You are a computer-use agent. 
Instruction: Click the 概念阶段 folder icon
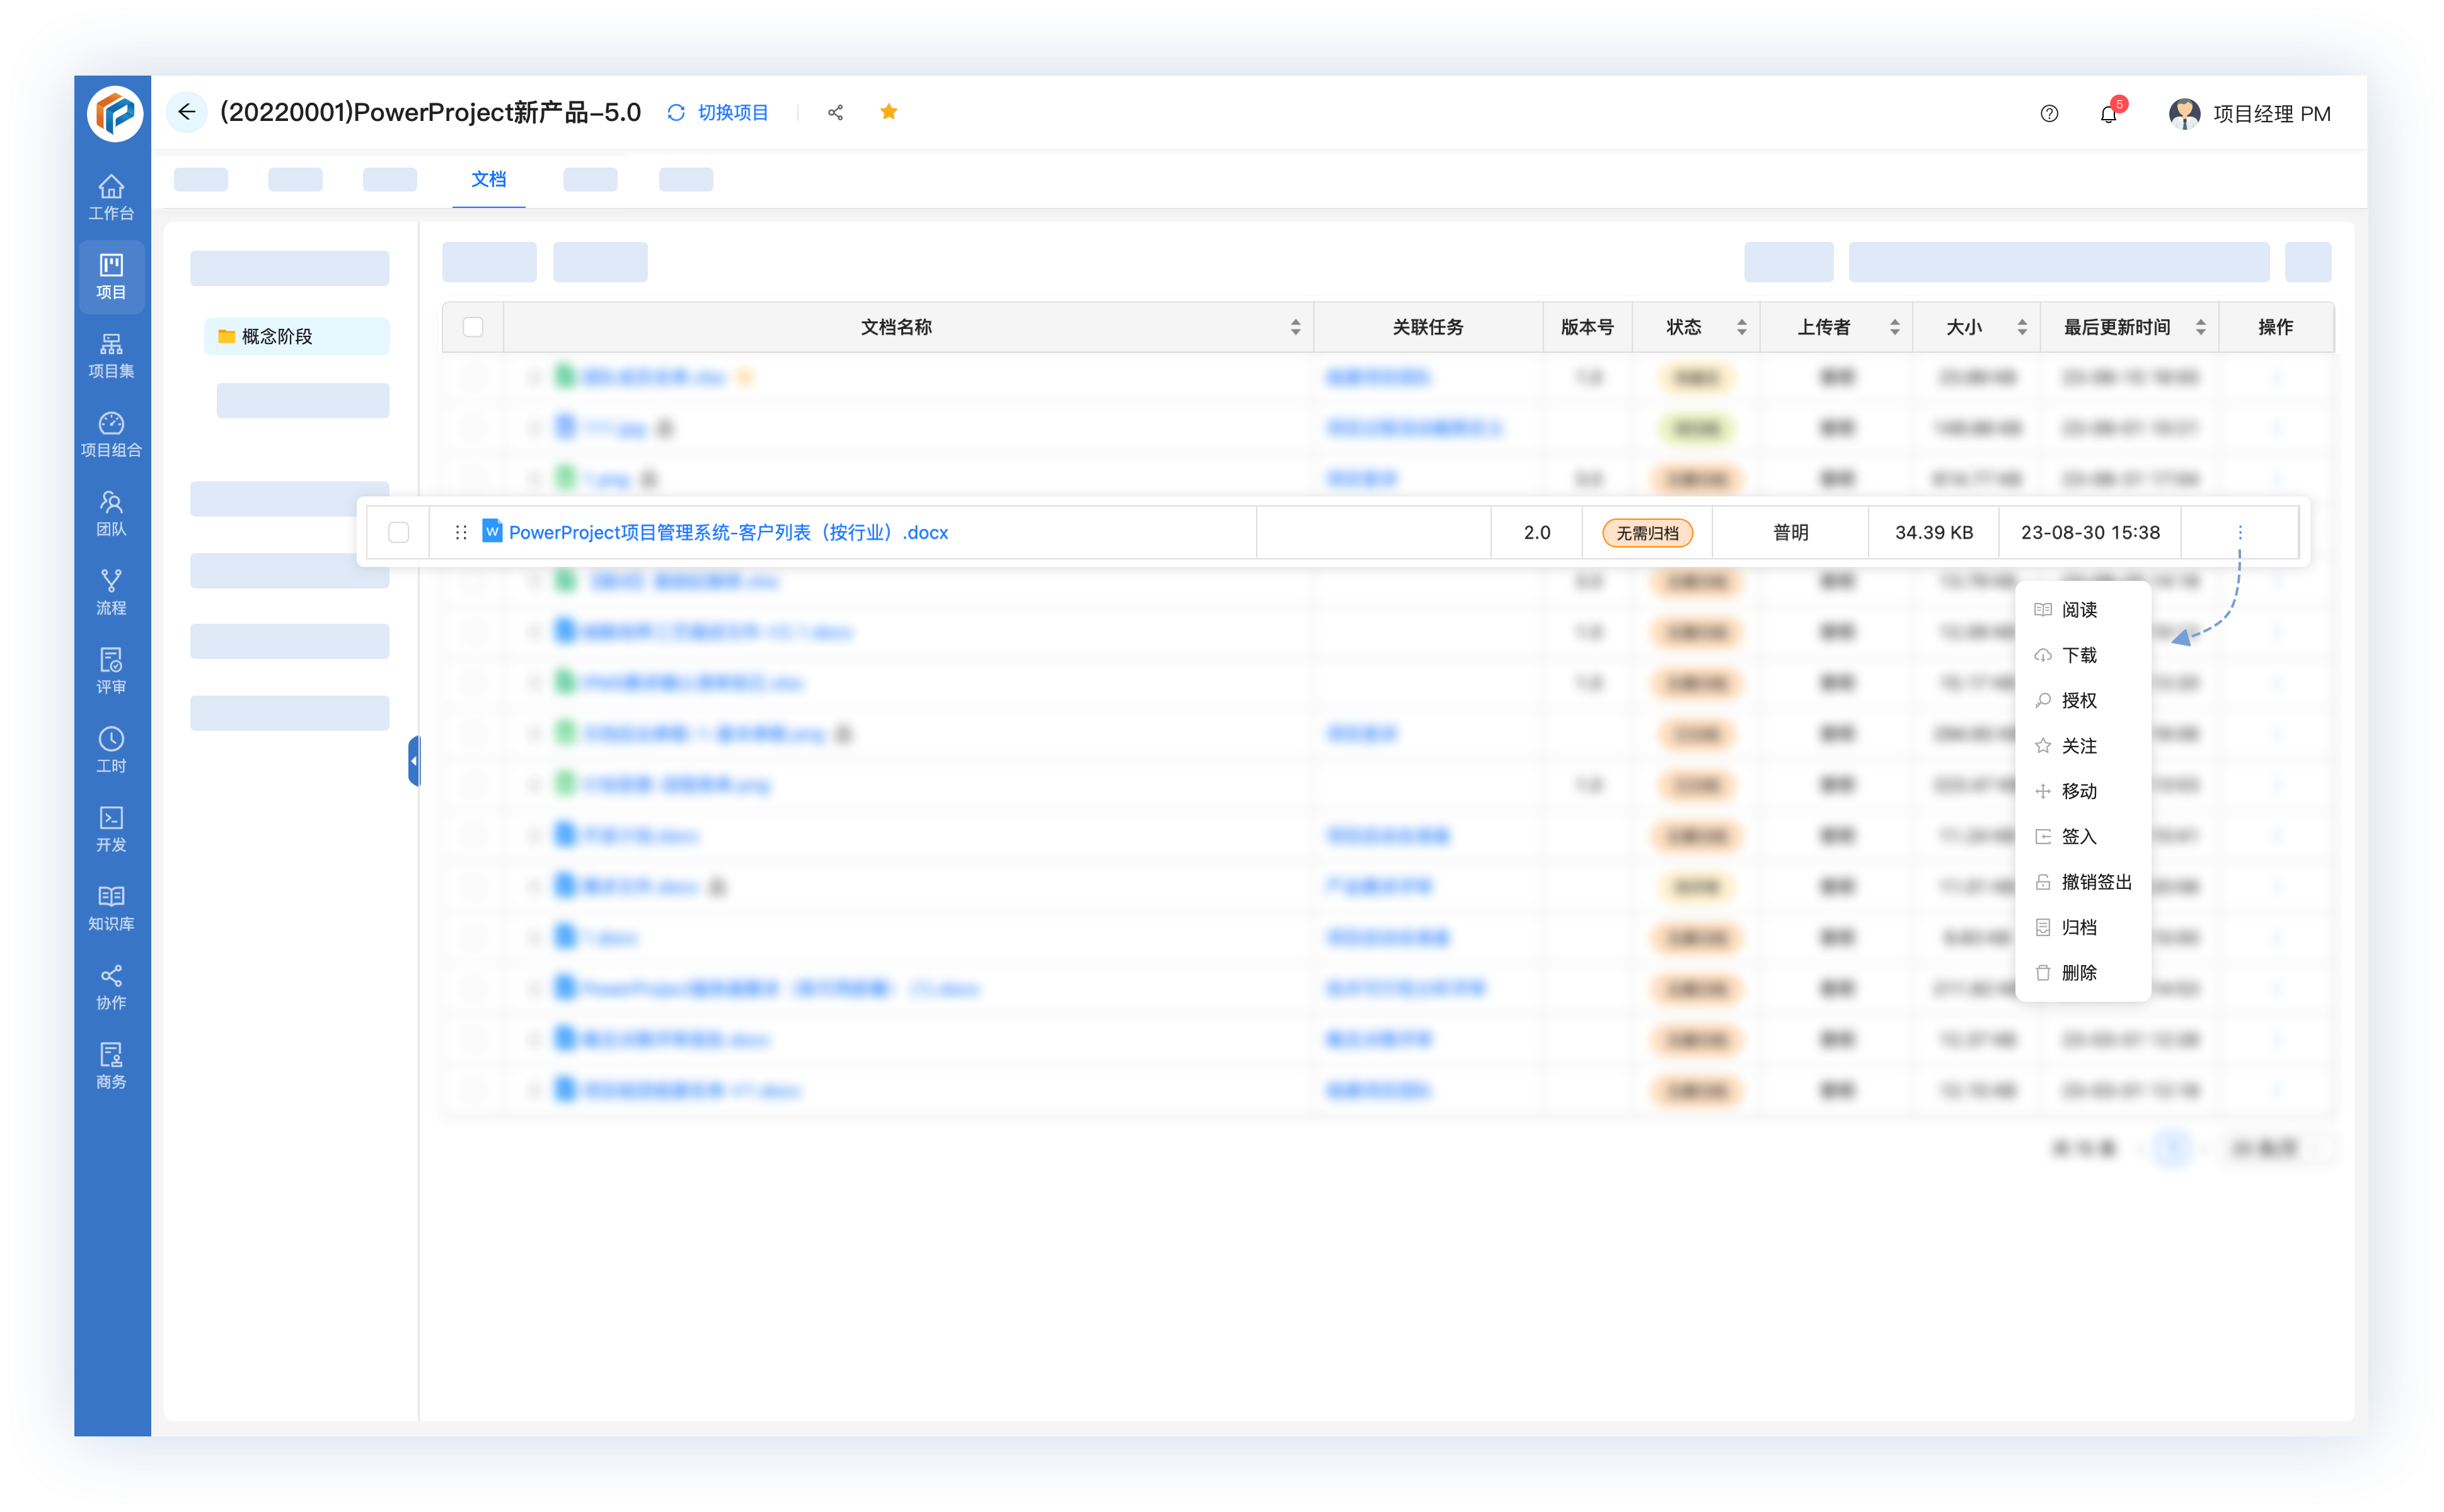click(227, 336)
